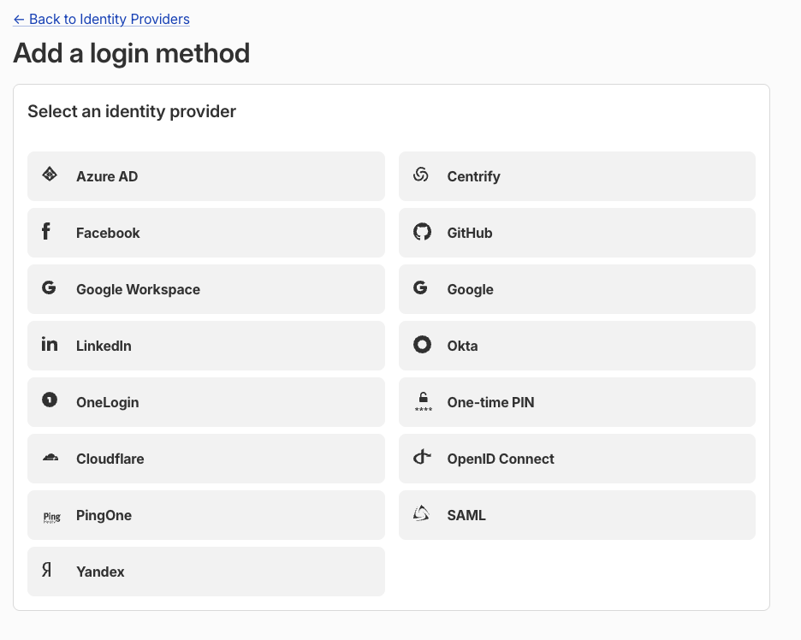Go back to Identity Providers
The height and width of the screenshot is (640, 801).
101,19
